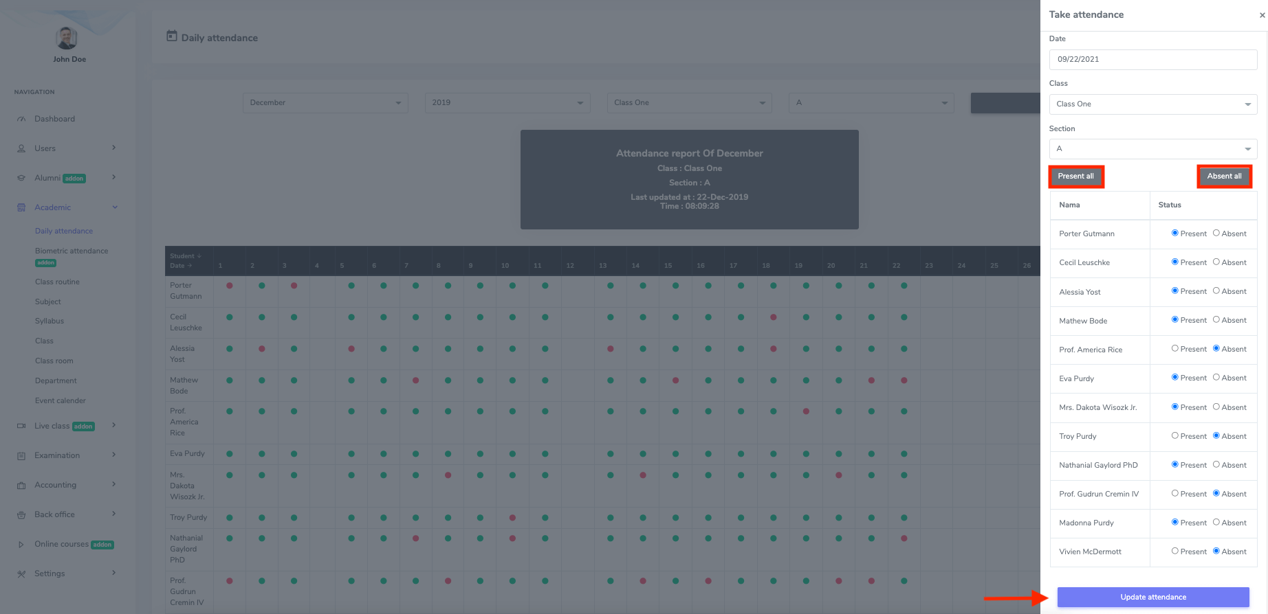
Task: Click the Present all button
Action: pos(1076,177)
